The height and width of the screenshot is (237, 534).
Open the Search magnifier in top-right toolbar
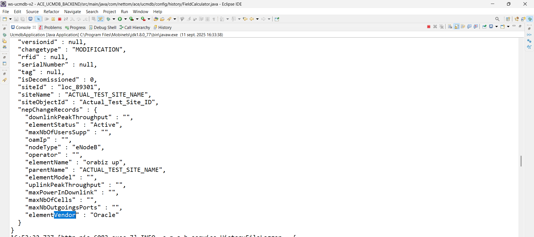[497, 19]
